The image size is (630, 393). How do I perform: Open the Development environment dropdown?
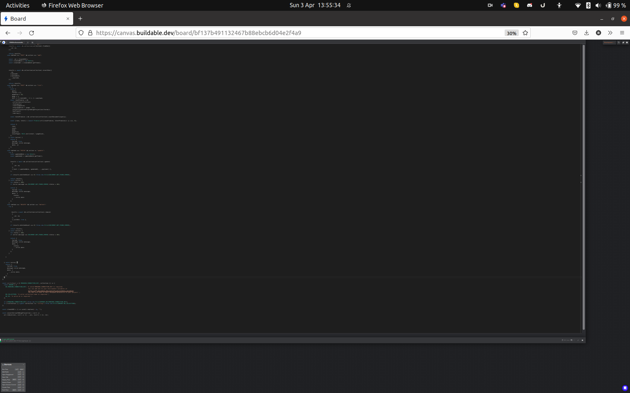pyautogui.click(x=609, y=43)
